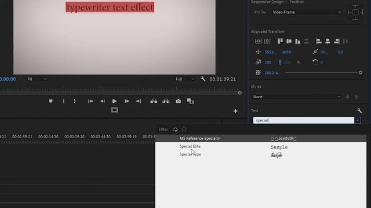Click the font search field containing 'specia'
Image resolution: width=371 pixels, height=208 pixels.
pos(304,120)
